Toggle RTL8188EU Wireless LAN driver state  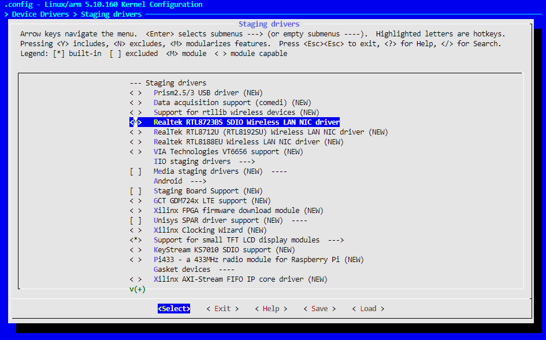[136, 142]
